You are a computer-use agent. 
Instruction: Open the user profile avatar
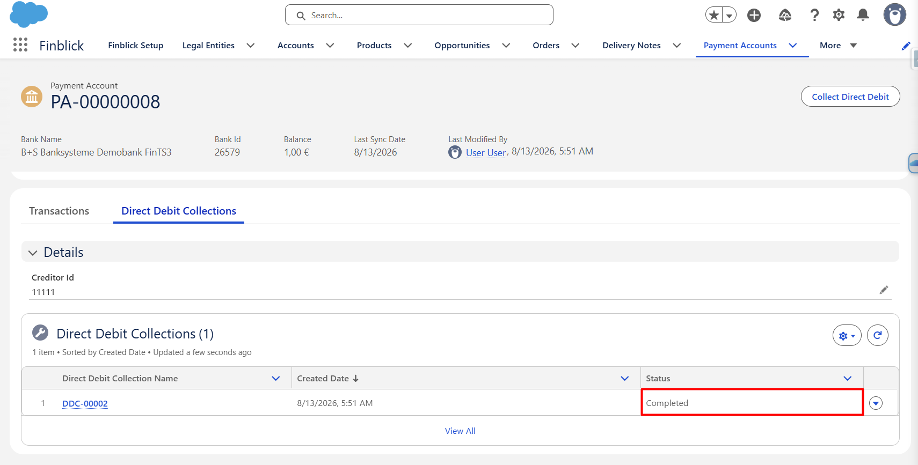point(895,14)
